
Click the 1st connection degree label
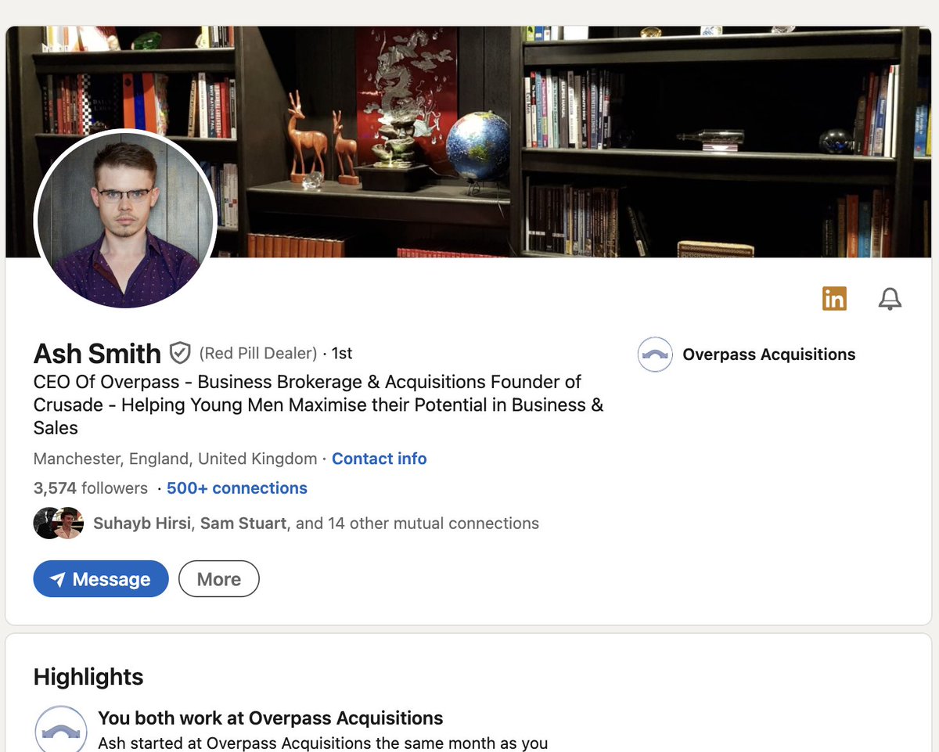click(343, 354)
